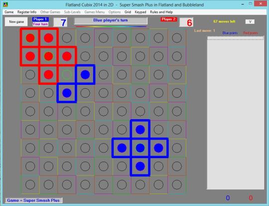The image size is (269, 206).
Task: Click the points history list panel
Action: (235, 113)
